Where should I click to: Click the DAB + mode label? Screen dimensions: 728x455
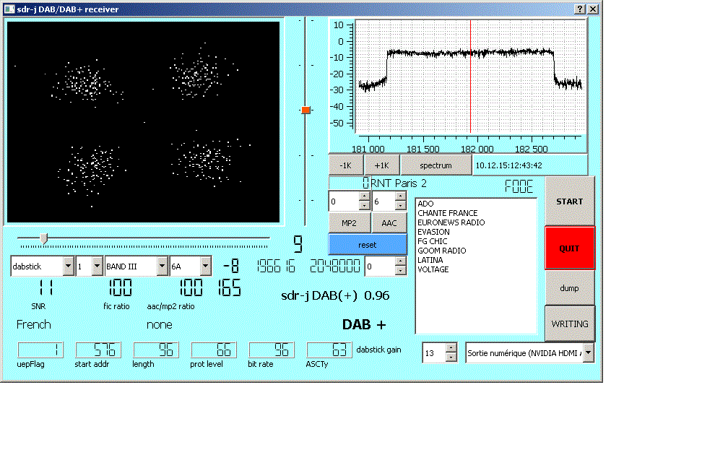pyautogui.click(x=364, y=324)
